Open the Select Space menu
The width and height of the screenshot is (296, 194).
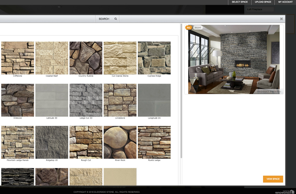pos(240,2)
